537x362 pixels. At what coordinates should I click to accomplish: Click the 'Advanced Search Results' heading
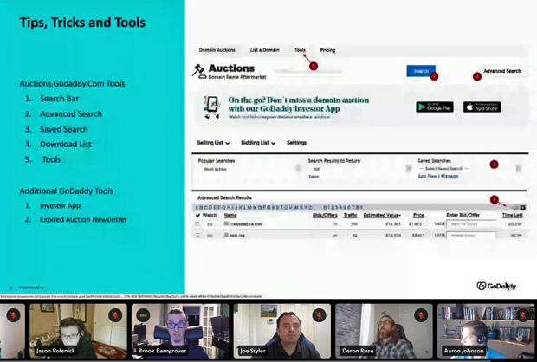(224, 197)
